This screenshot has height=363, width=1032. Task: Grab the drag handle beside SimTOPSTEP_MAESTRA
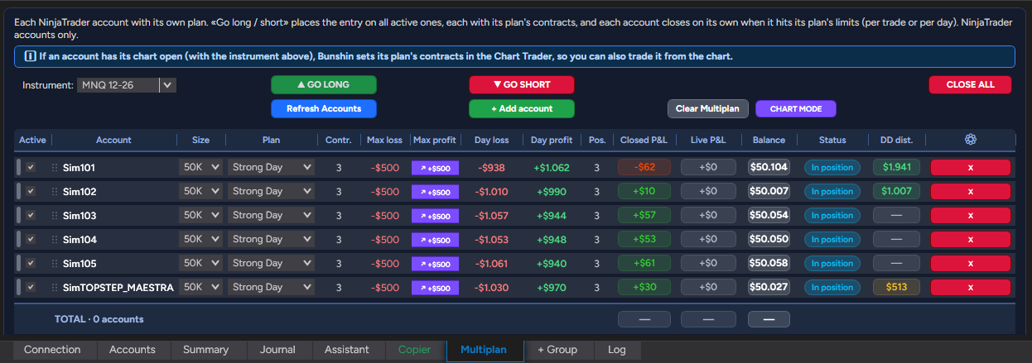point(55,287)
